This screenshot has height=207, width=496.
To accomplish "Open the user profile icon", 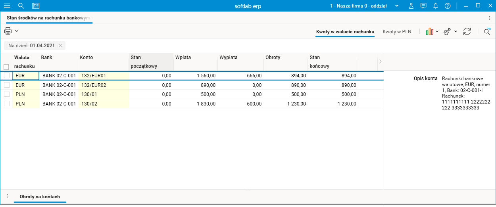I will 411,6.
